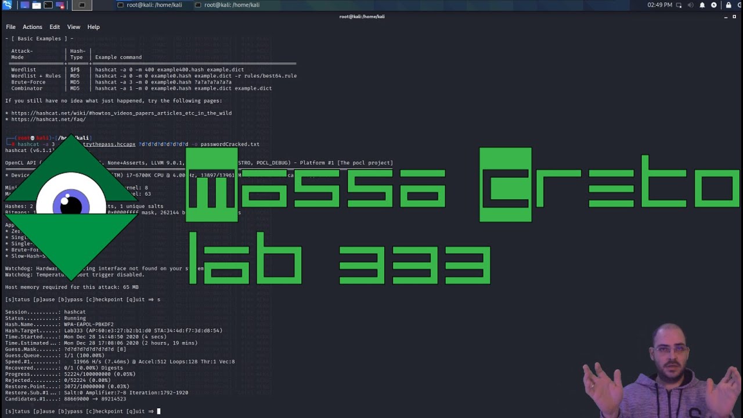Maximize the terminal window
This screenshot has height=418, width=743.
734,17
